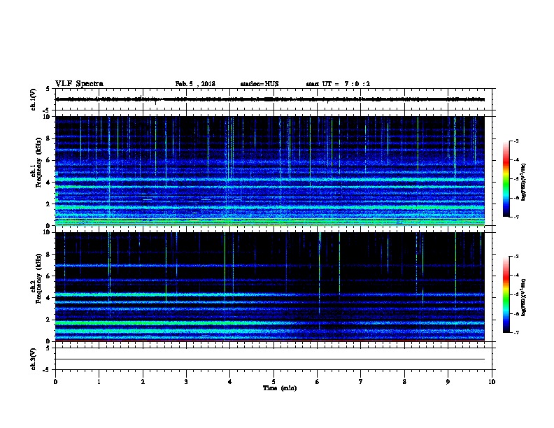Viewport: 554px width, 428px height.
Task: Click the "Time (min)" x-axis label
Action: click(x=280, y=388)
